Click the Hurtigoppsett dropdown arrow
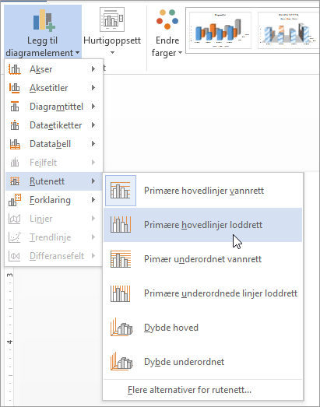The height and width of the screenshot is (407, 320). (112, 53)
